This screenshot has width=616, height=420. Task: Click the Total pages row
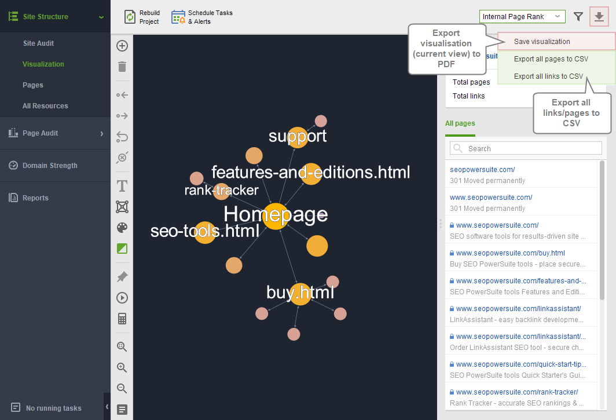pyautogui.click(x=471, y=82)
